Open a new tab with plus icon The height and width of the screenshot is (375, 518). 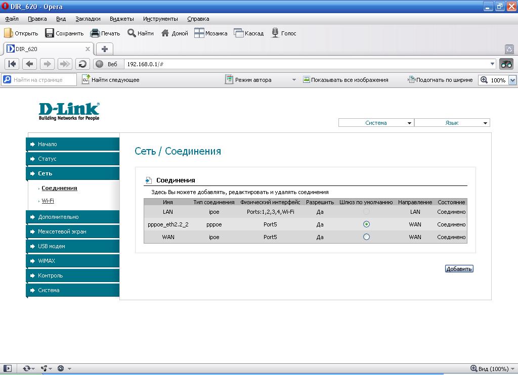coord(105,49)
